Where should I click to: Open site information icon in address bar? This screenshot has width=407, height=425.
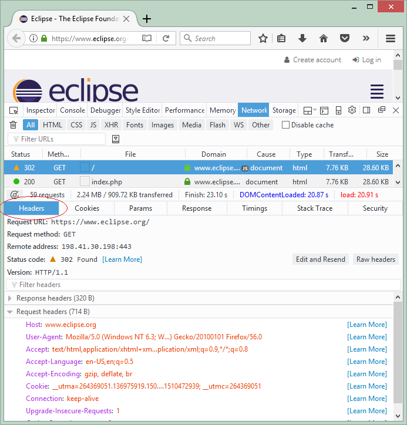pos(33,38)
